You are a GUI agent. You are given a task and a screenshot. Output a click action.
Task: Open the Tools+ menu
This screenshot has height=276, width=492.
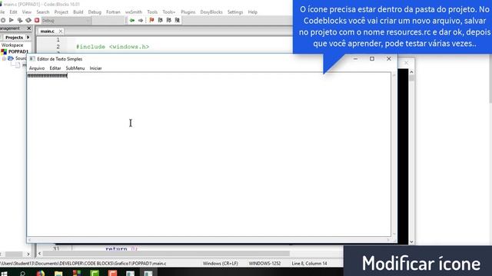point(169,12)
